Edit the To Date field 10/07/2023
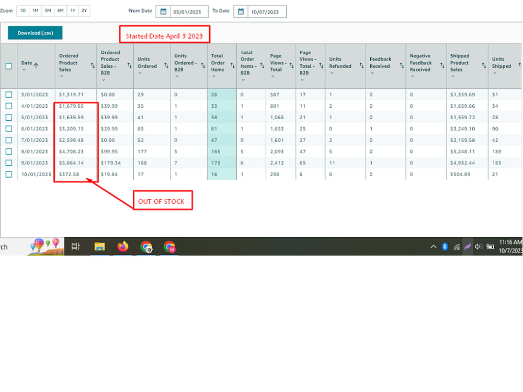 pyautogui.click(x=267, y=11)
